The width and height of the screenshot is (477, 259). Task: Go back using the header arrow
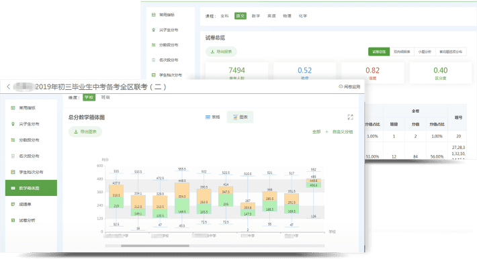(x=9, y=87)
